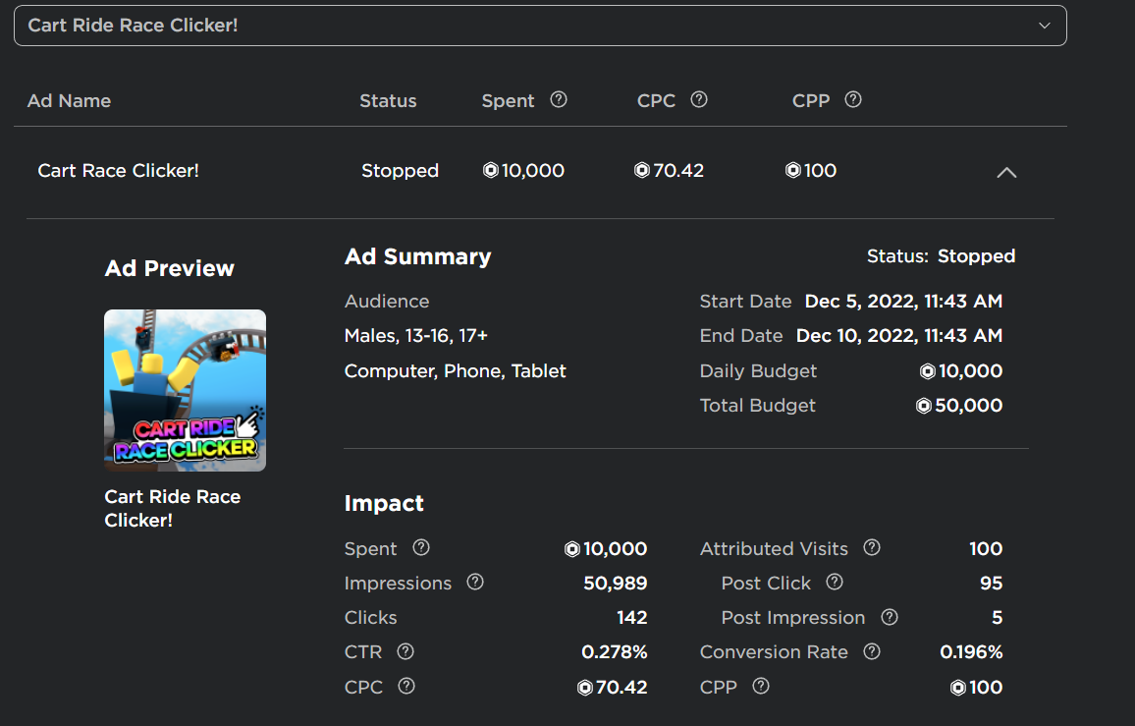The image size is (1135, 726).
Task: Click the End Date Dec 10, 2022 value
Action: [x=899, y=335]
